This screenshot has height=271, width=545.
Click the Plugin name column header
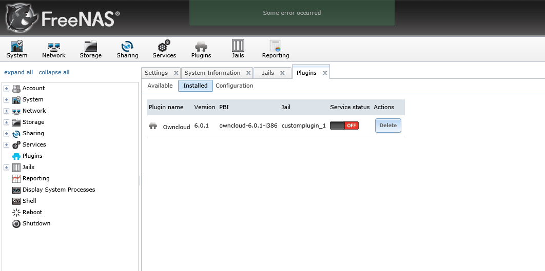166,107
